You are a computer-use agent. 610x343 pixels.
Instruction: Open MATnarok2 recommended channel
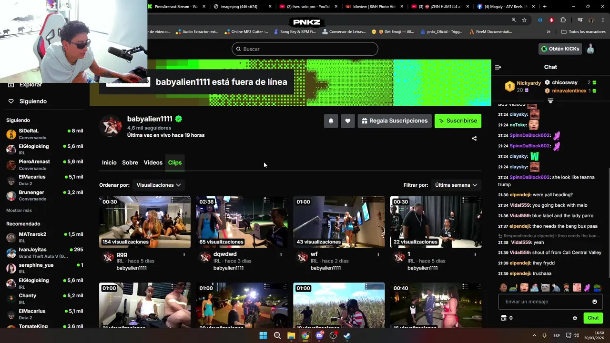click(x=45, y=237)
